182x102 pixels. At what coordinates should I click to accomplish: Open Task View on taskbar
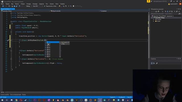point(7,100)
